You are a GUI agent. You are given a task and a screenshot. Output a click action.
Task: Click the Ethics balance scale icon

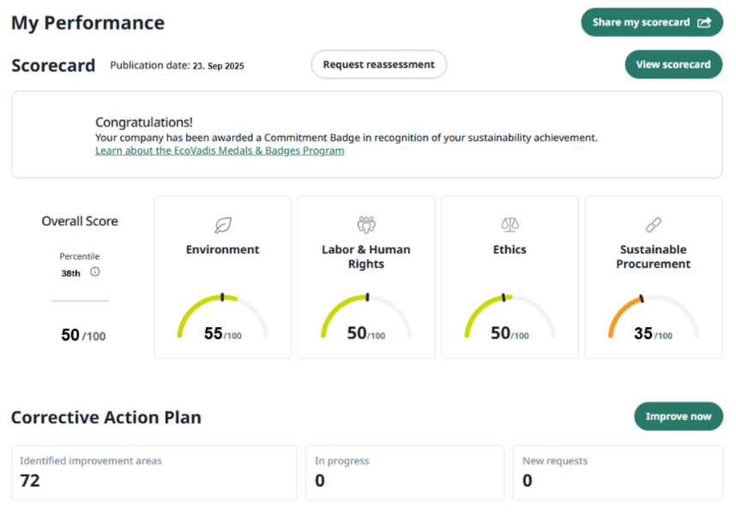pos(510,225)
